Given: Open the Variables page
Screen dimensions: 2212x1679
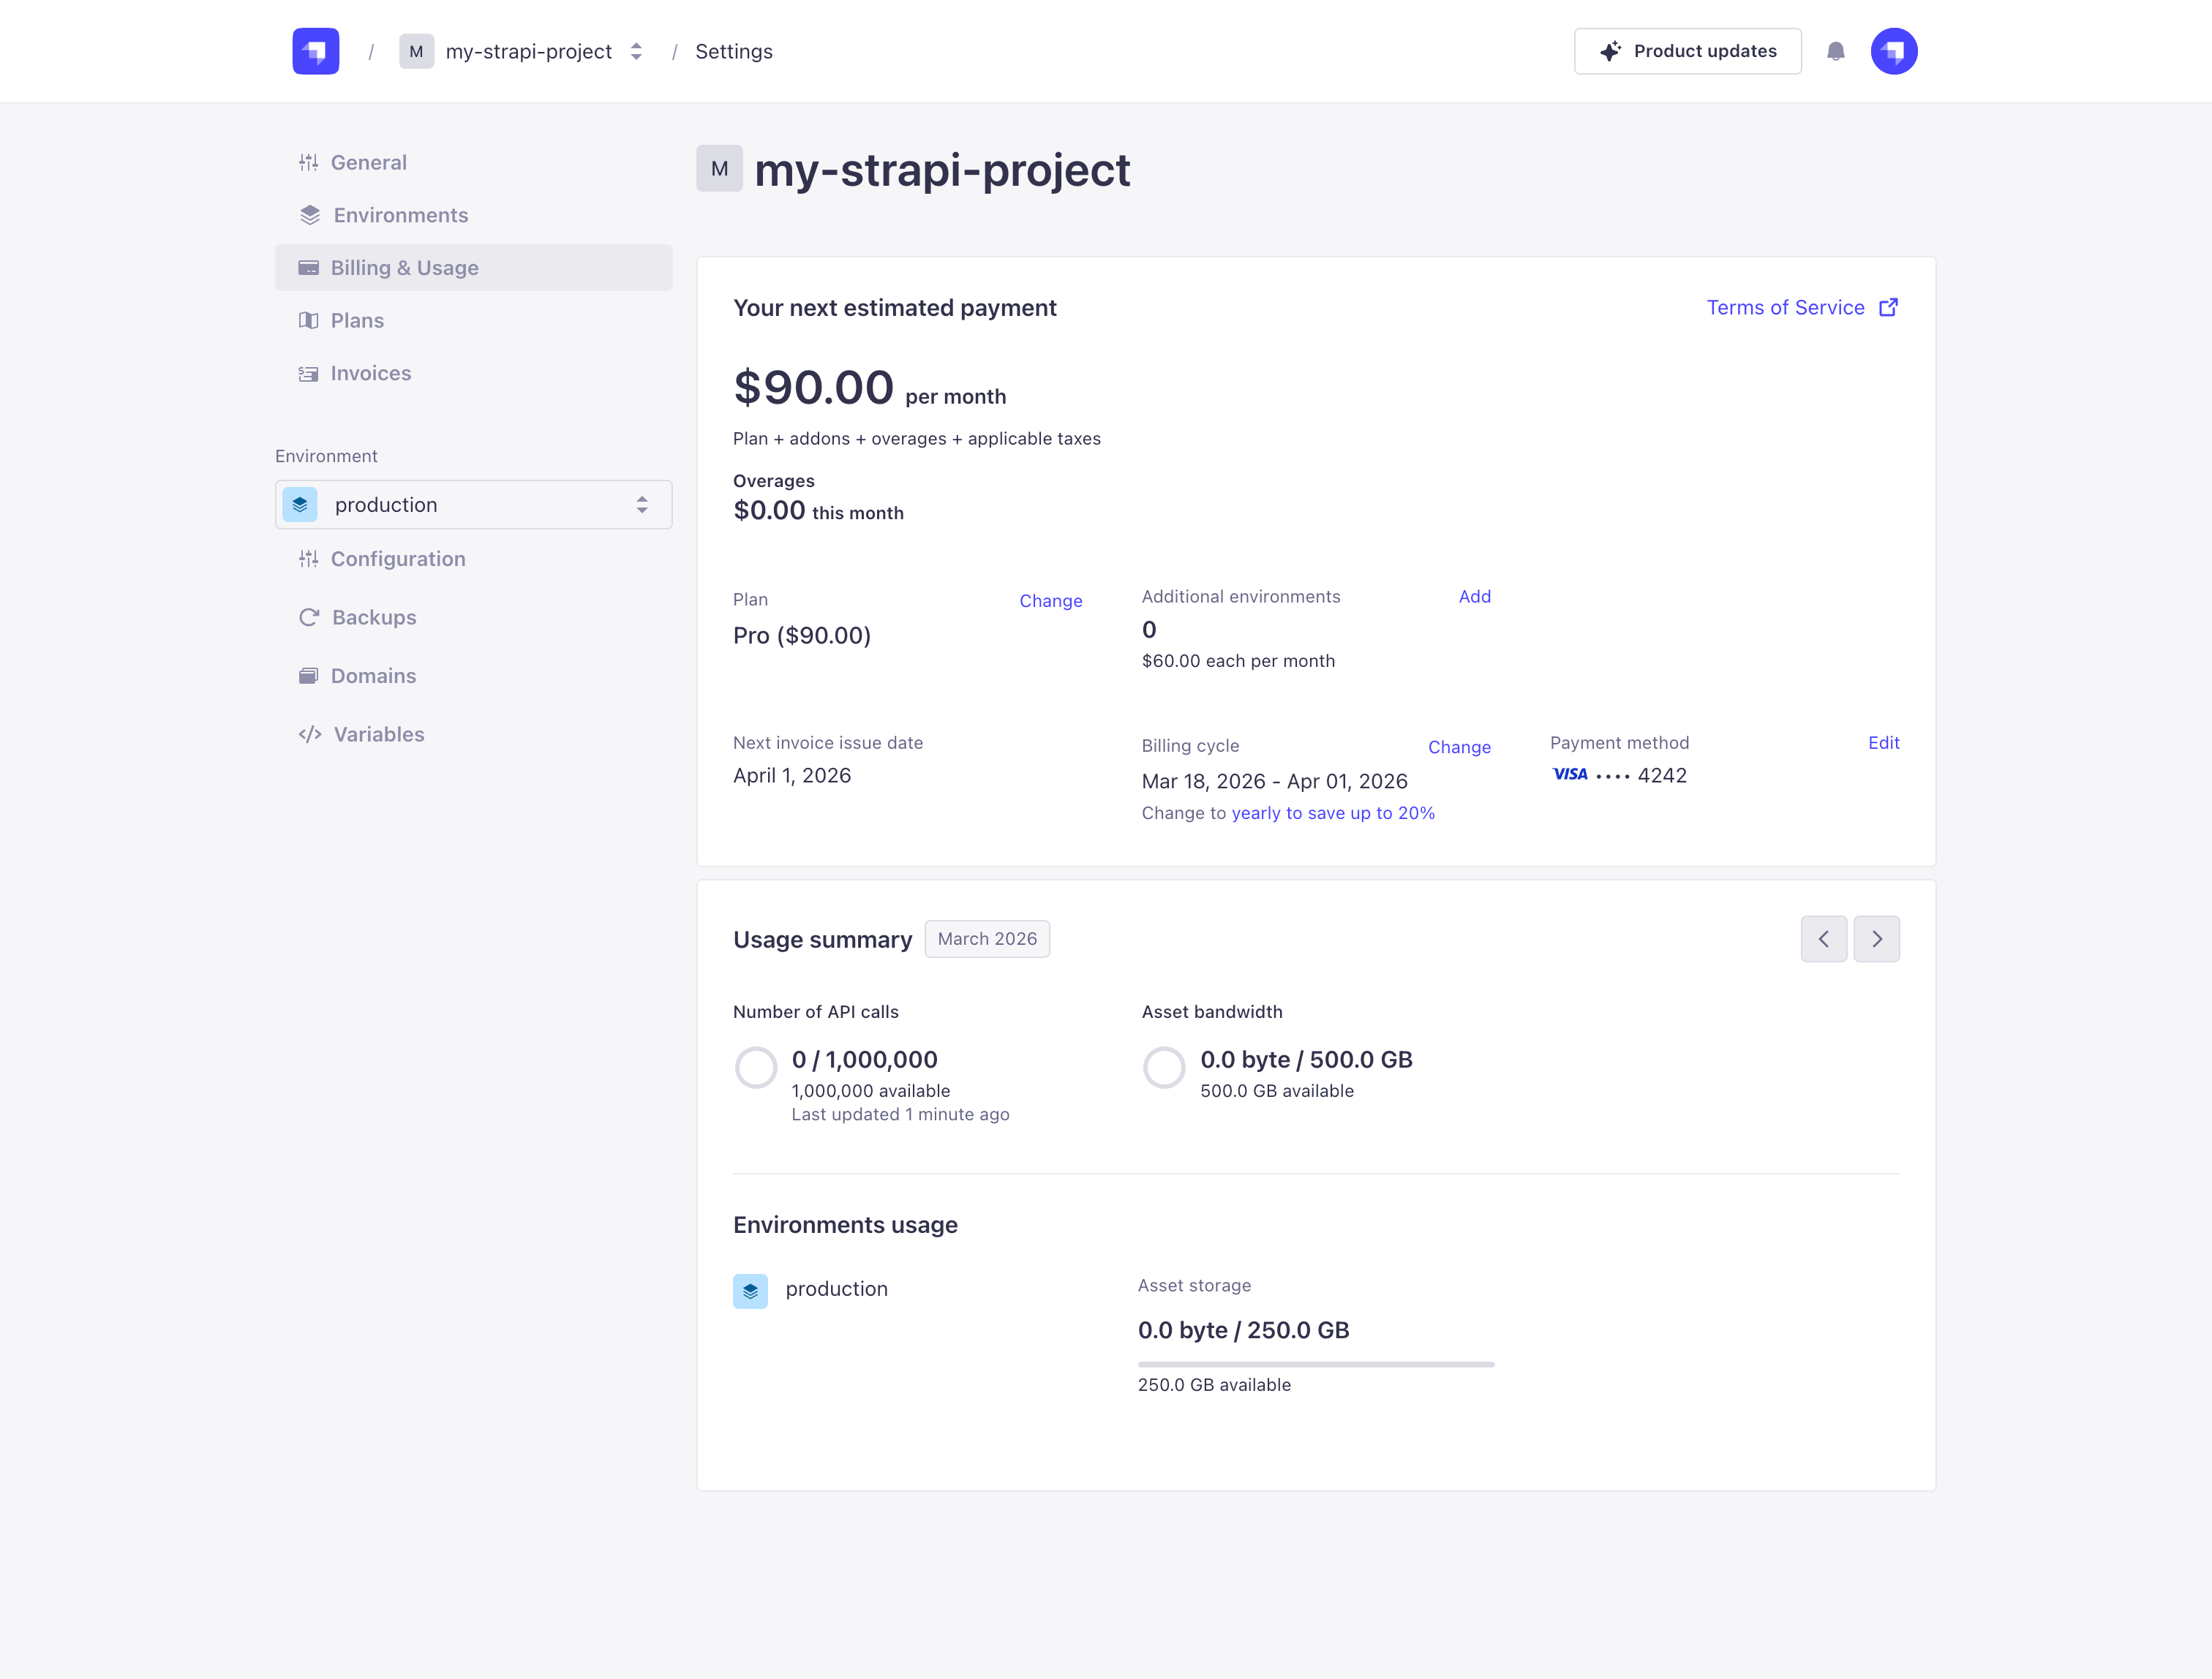Looking at the screenshot, I should point(377,734).
